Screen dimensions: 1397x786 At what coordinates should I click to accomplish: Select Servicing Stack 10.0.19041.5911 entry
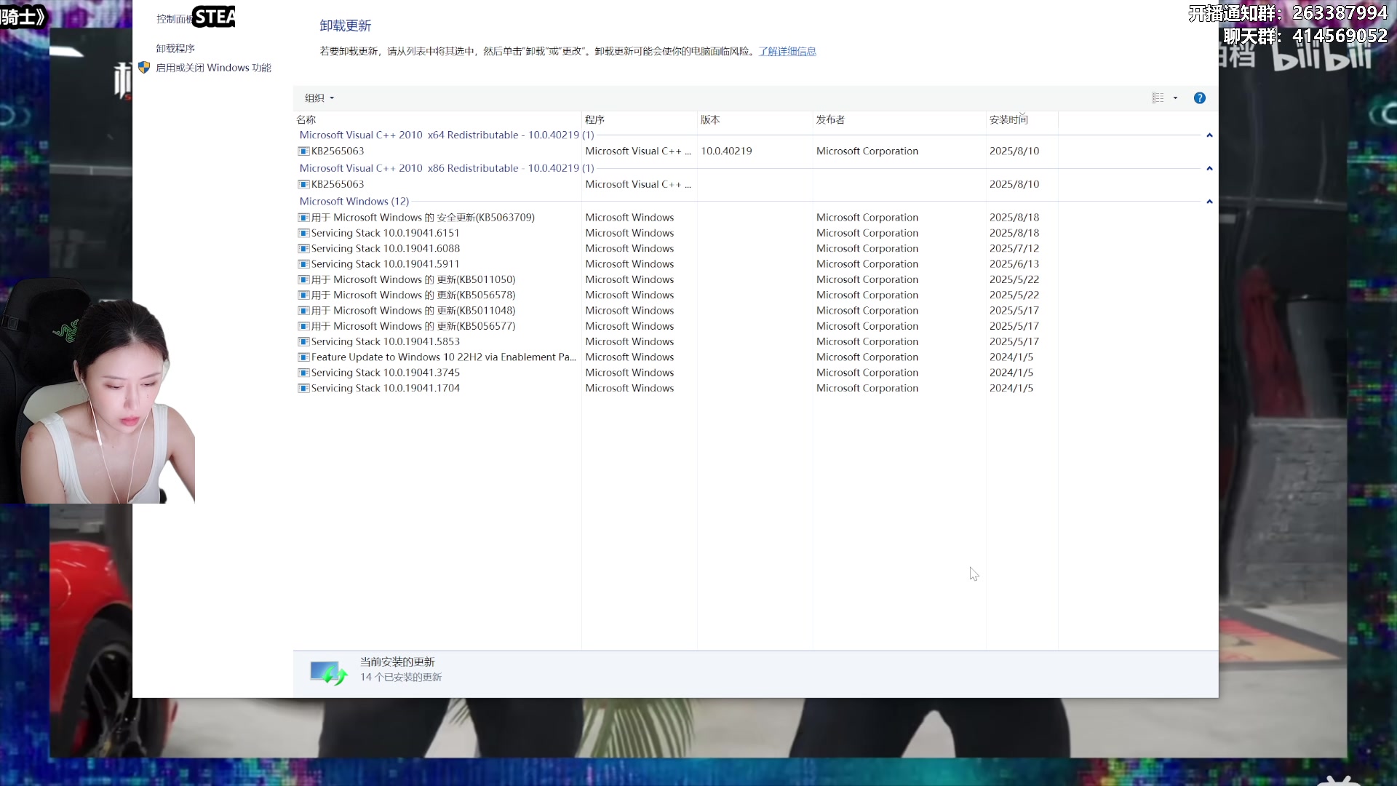point(385,264)
